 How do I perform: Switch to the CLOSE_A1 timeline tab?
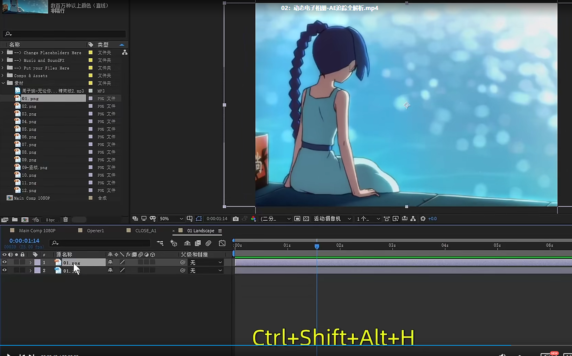pos(146,231)
